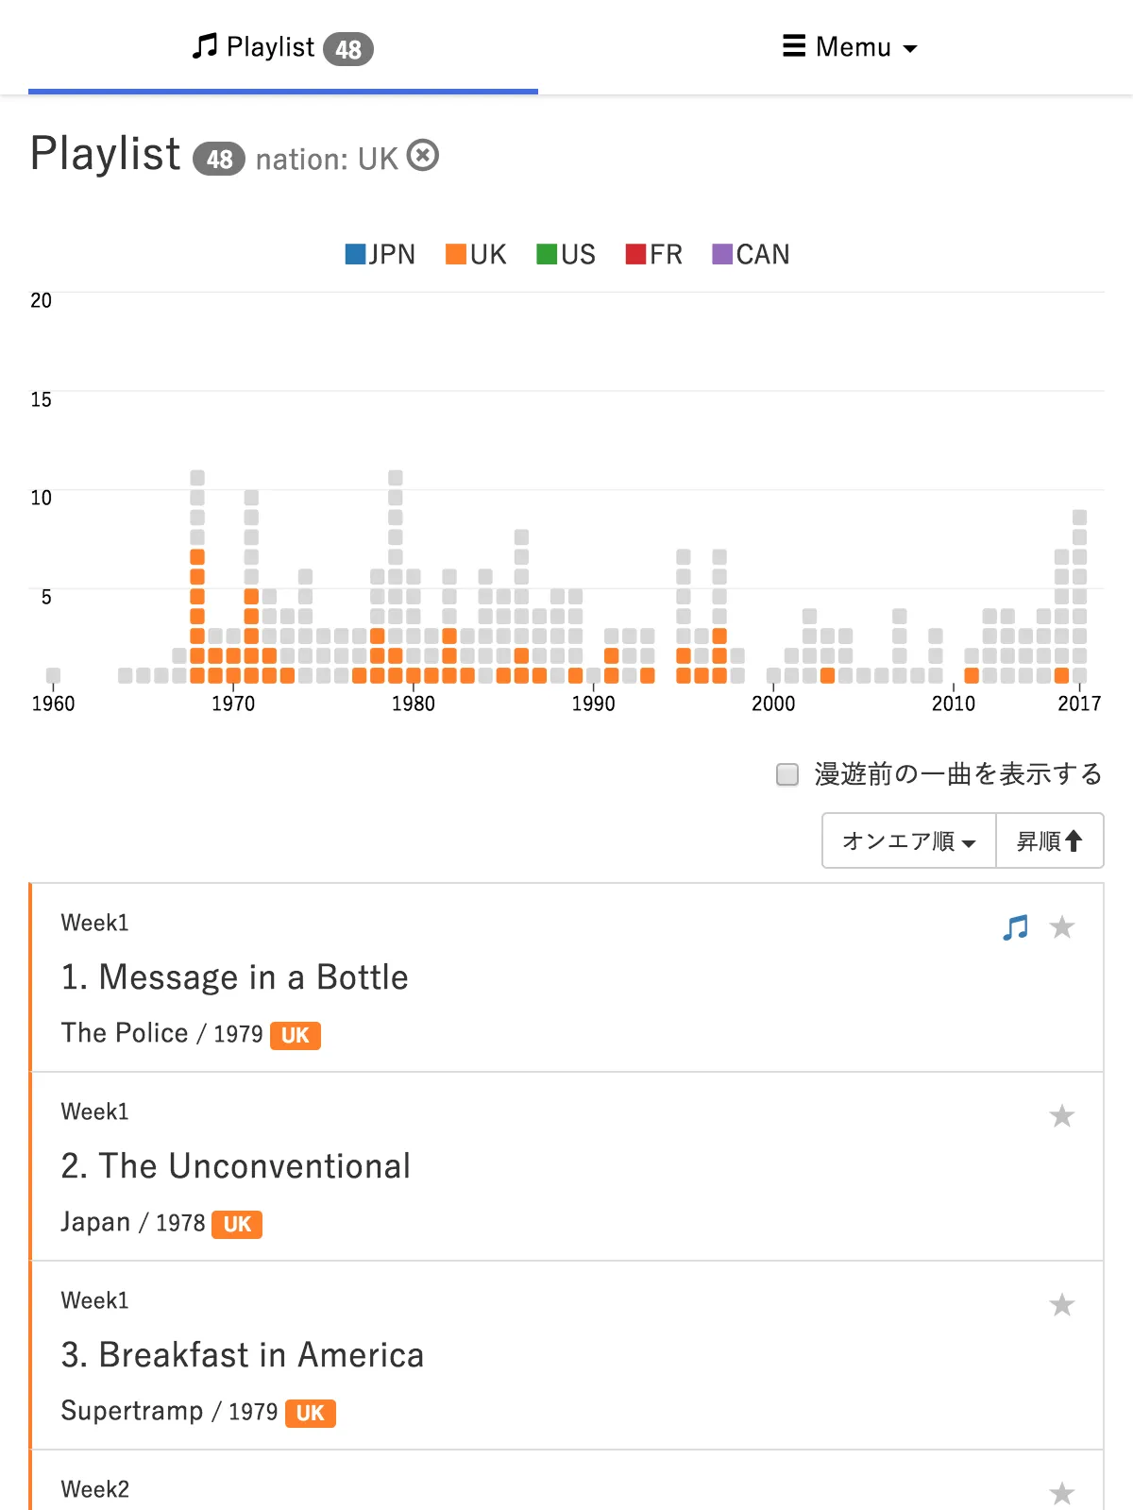The image size is (1133, 1510).
Task: Favorite The Unconventional with its star
Action: point(1062,1116)
